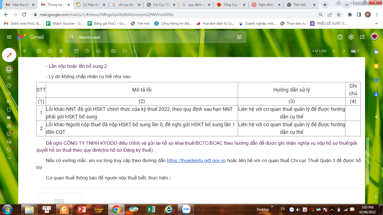
Task: Snooze this email with clock icon
Action: coord(87,51)
